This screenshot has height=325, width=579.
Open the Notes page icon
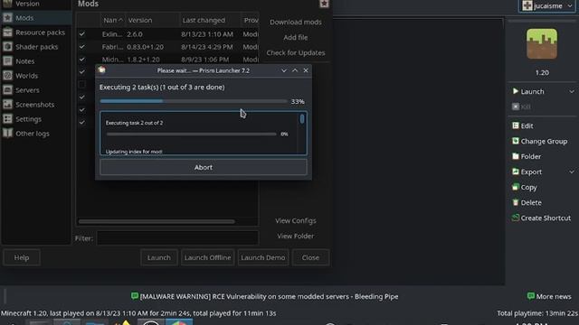7,61
